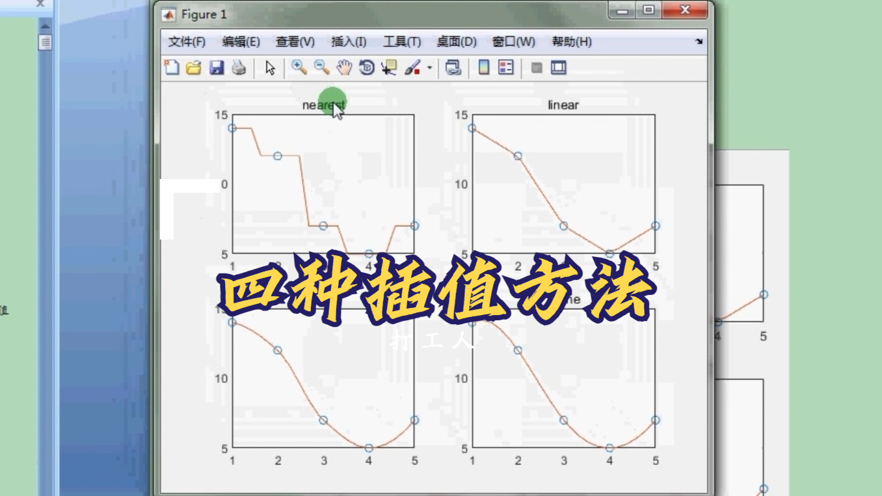Maximize the Figure 1 window
This screenshot has width=882, height=496.
648,10
